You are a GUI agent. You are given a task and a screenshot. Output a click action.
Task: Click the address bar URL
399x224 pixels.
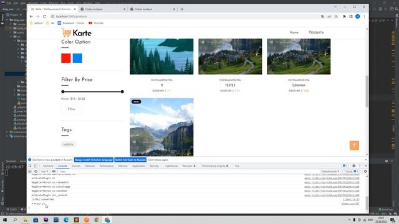point(72,16)
